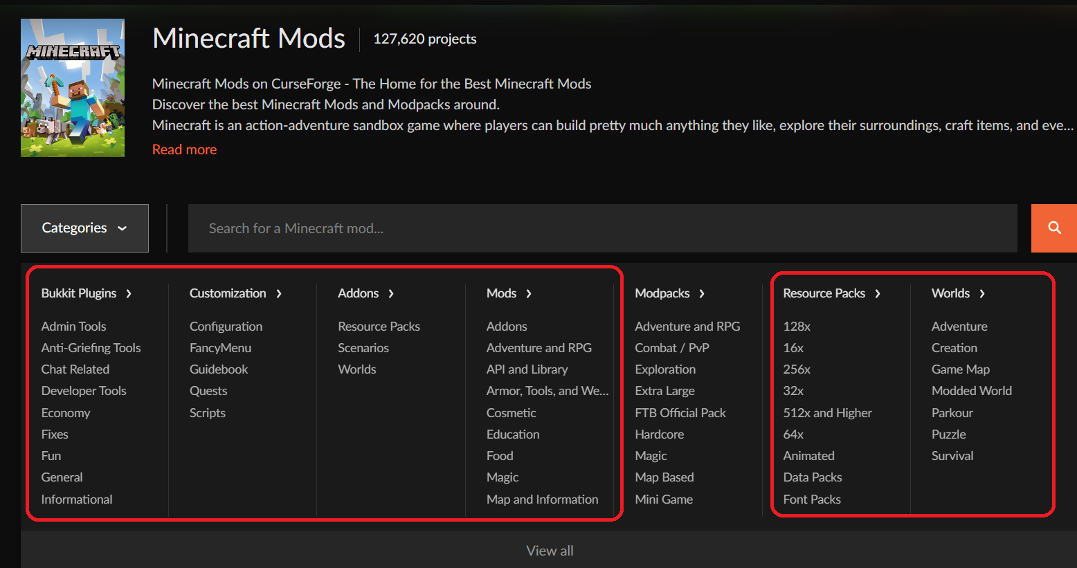Click the Resource Packs heading chevron
The image size is (1077, 568).
click(x=878, y=293)
